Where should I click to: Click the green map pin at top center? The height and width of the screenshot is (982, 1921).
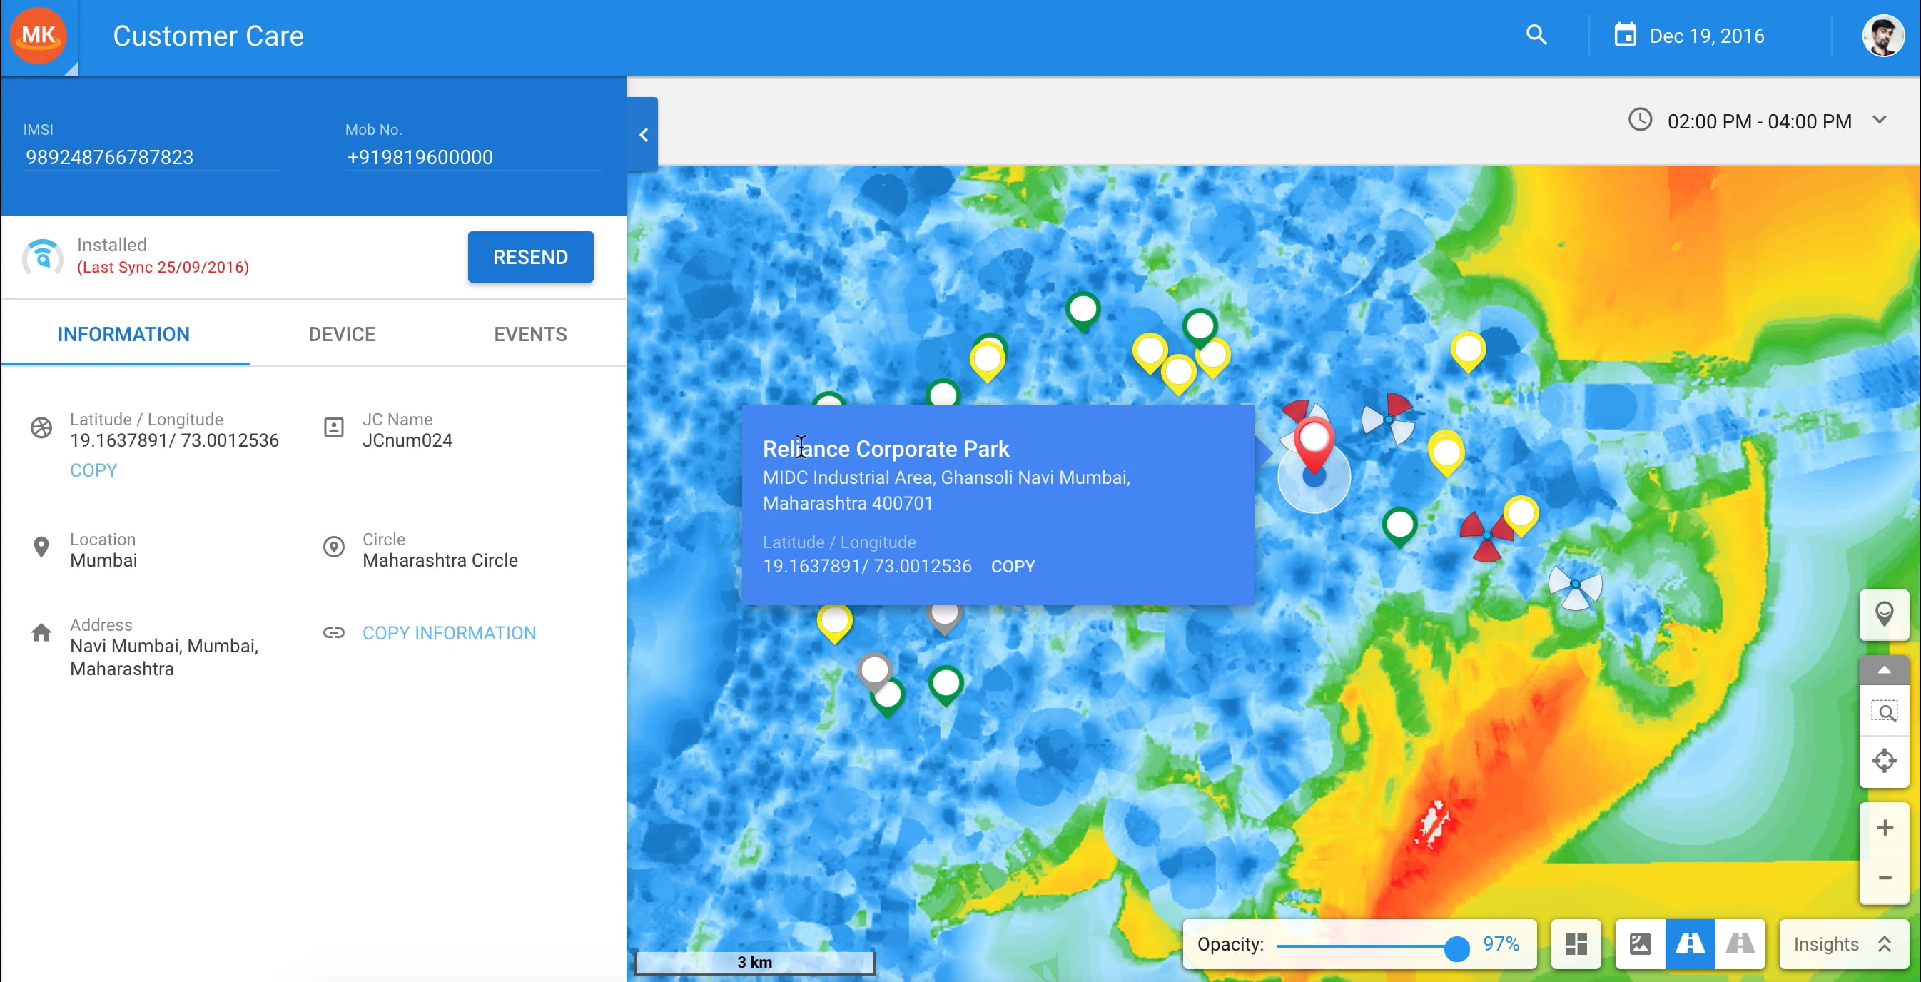(x=1083, y=312)
